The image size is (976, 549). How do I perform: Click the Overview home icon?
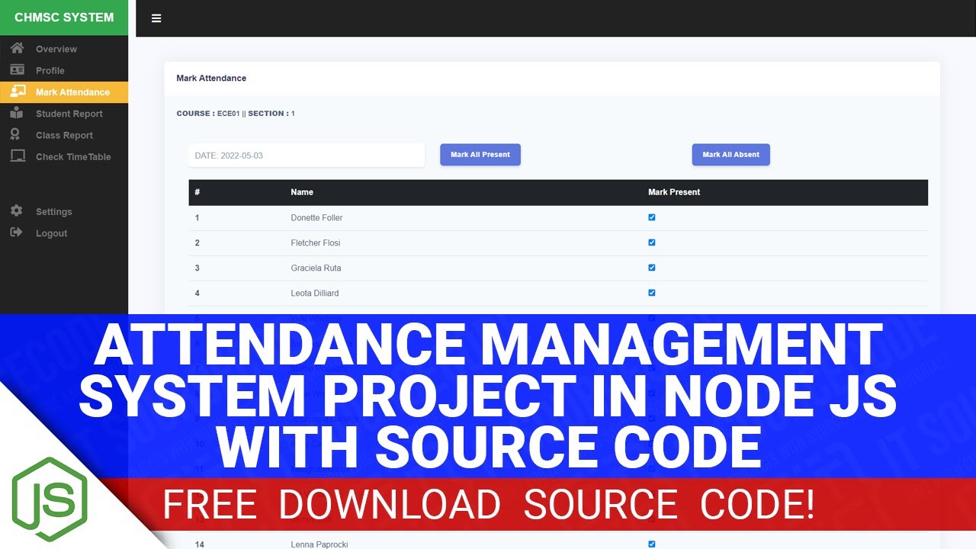click(17, 48)
